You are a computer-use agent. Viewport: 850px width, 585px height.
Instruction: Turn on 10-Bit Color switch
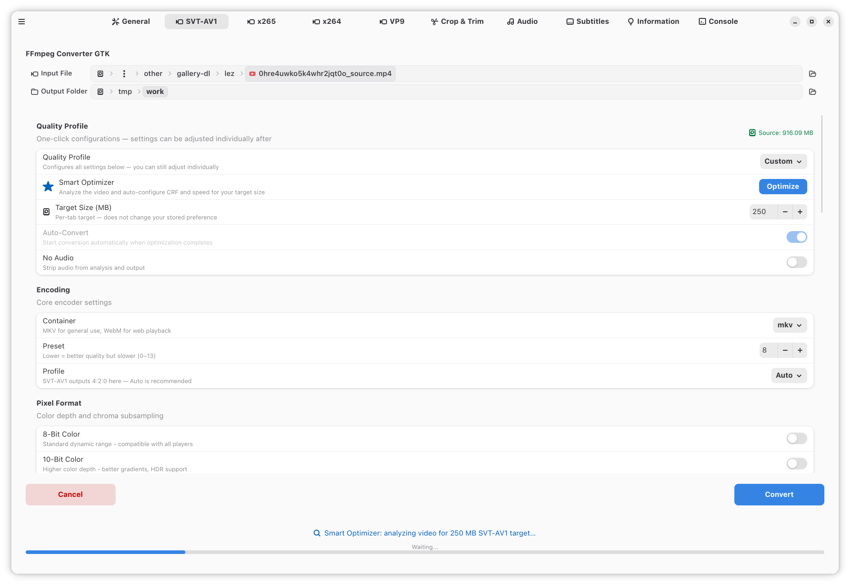(797, 464)
